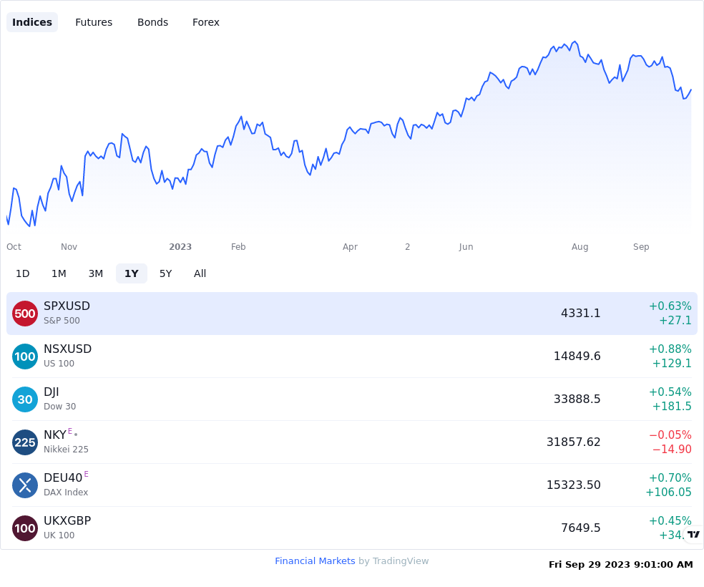This screenshot has height=587, width=704.
Task: Click the +129.1 point change value
Action: pos(672,364)
